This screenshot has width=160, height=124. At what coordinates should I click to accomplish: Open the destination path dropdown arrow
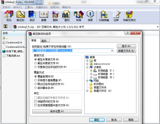(x=112, y=51)
